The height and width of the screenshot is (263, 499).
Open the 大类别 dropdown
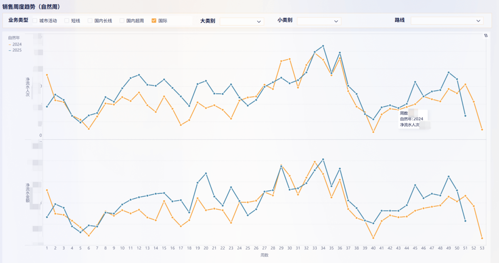point(242,21)
